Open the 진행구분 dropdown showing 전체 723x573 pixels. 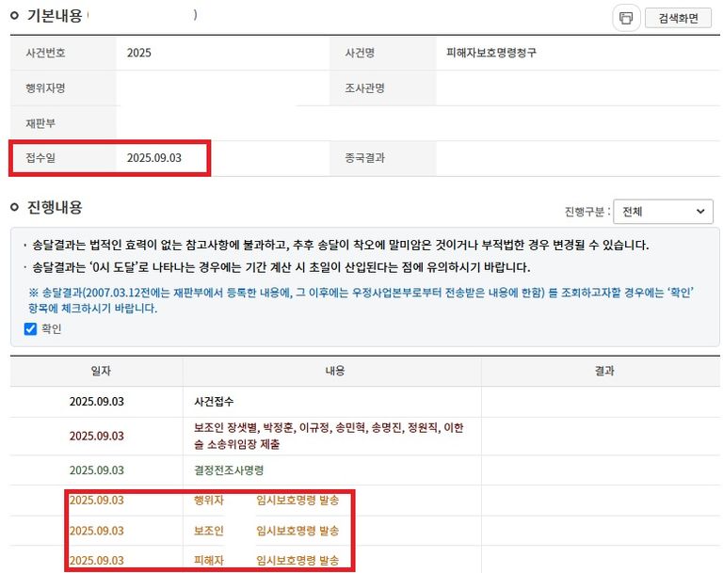664,212
